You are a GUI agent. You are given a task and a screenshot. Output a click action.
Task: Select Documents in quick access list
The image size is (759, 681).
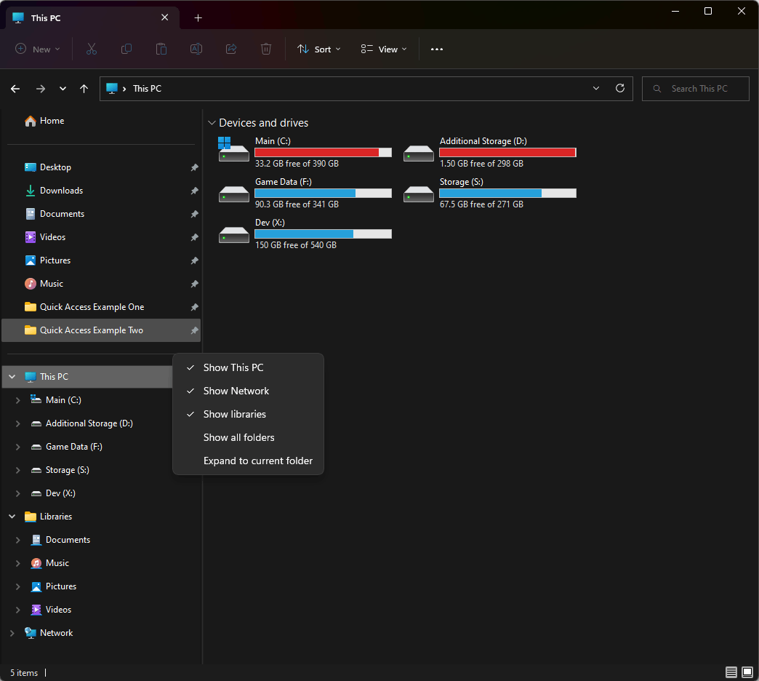[x=101, y=214]
